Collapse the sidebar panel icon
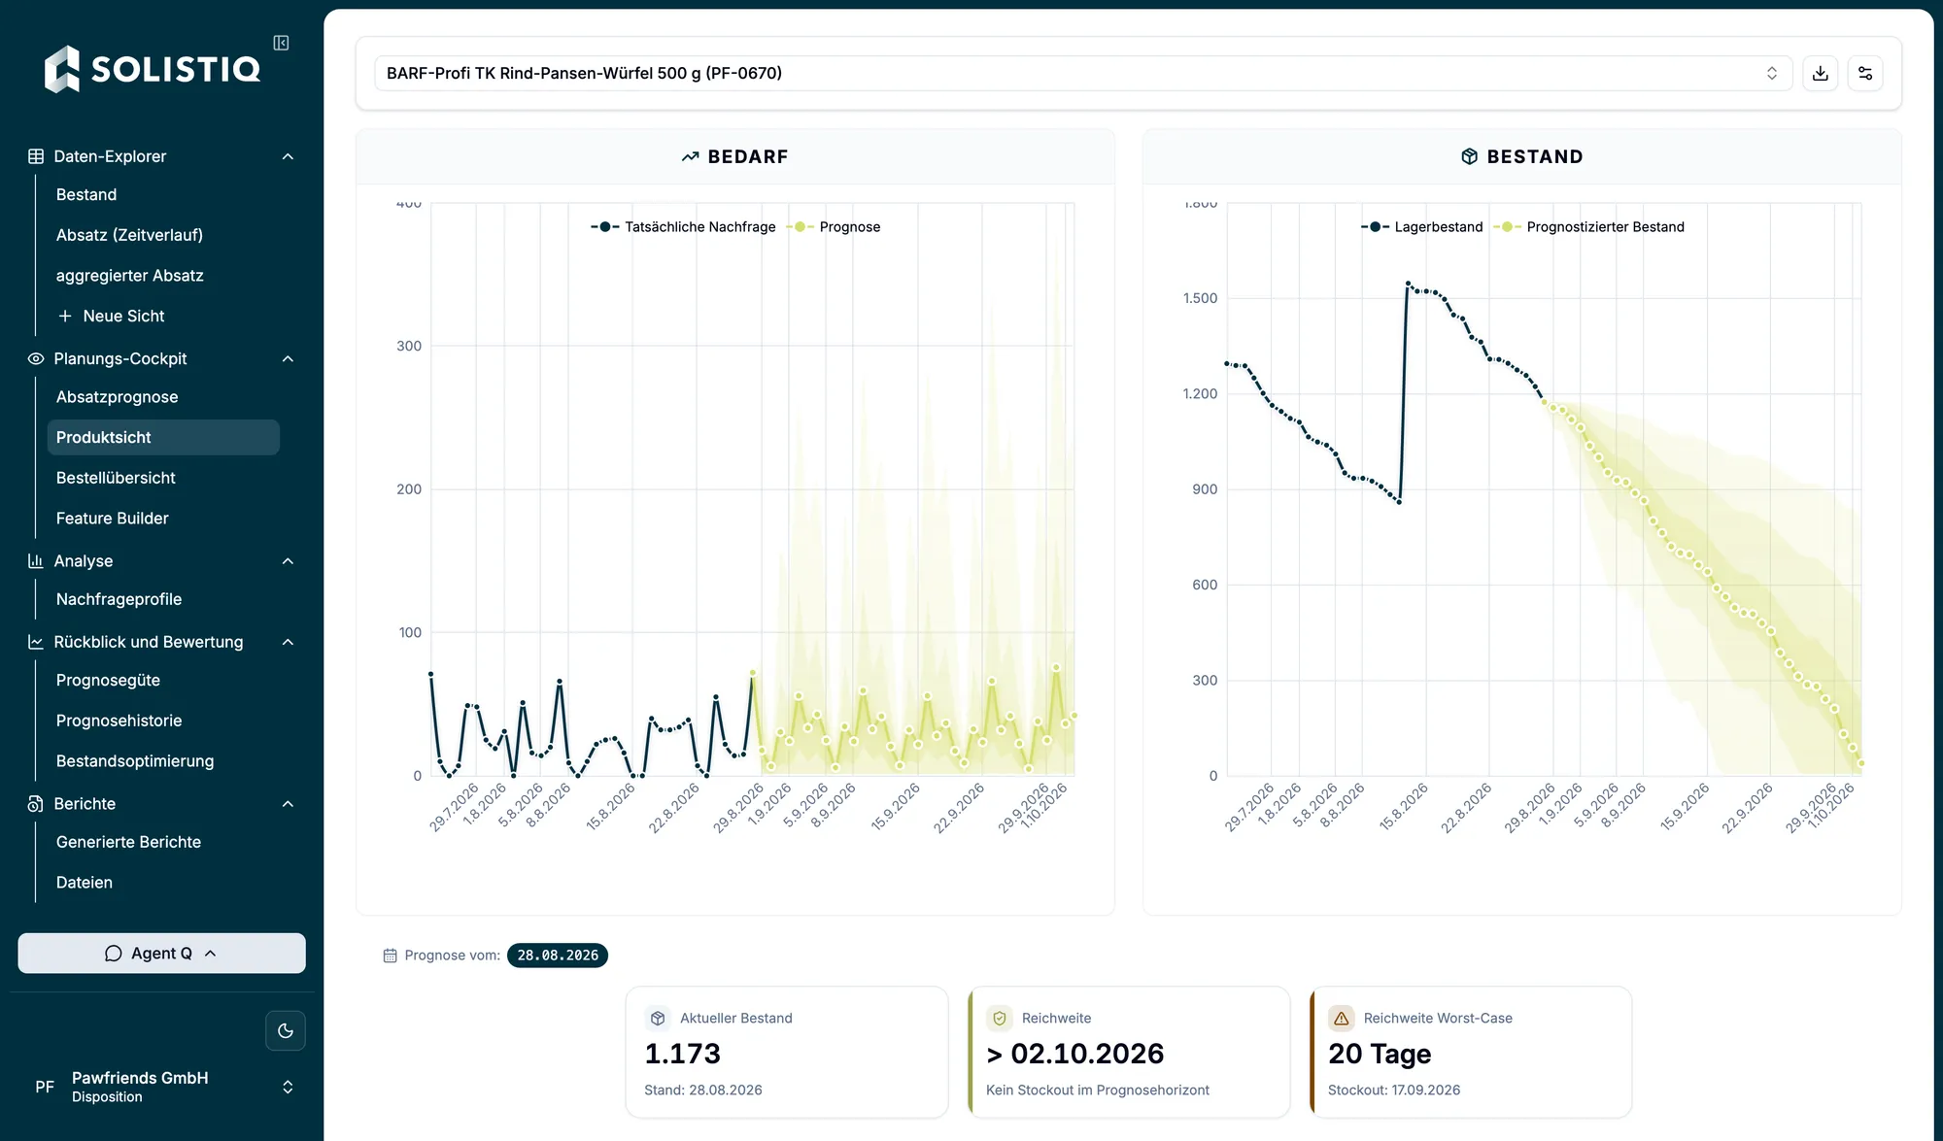 (x=281, y=43)
